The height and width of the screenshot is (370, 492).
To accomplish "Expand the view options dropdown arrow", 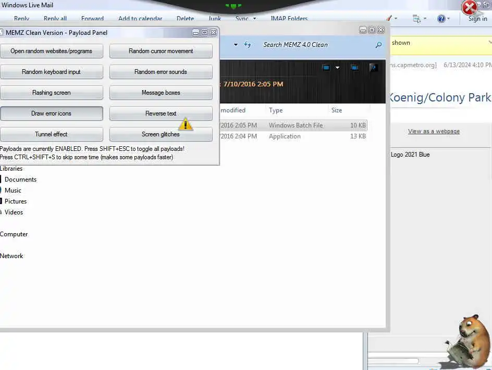I will [x=337, y=68].
